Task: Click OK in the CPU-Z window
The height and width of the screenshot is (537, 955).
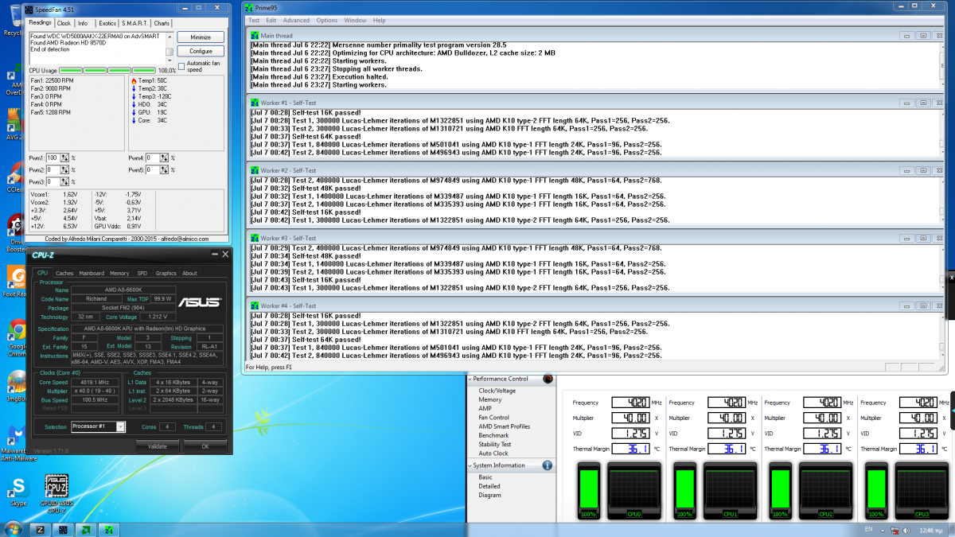Action: coord(205,446)
